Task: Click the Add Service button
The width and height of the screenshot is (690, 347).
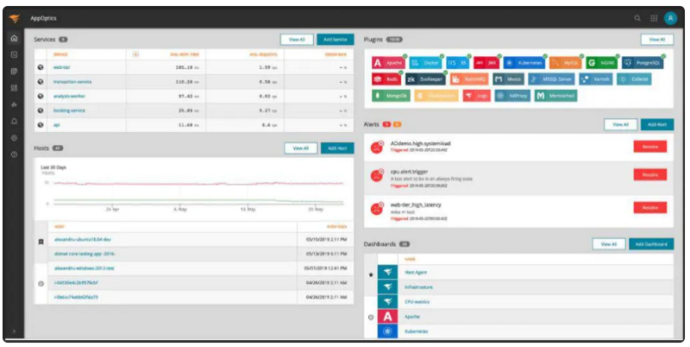Action: point(336,39)
